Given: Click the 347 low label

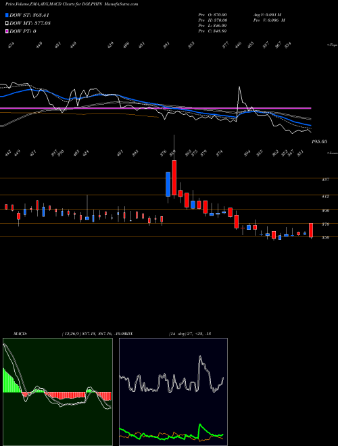Looking at the screenshot, I should coord(291,153).
